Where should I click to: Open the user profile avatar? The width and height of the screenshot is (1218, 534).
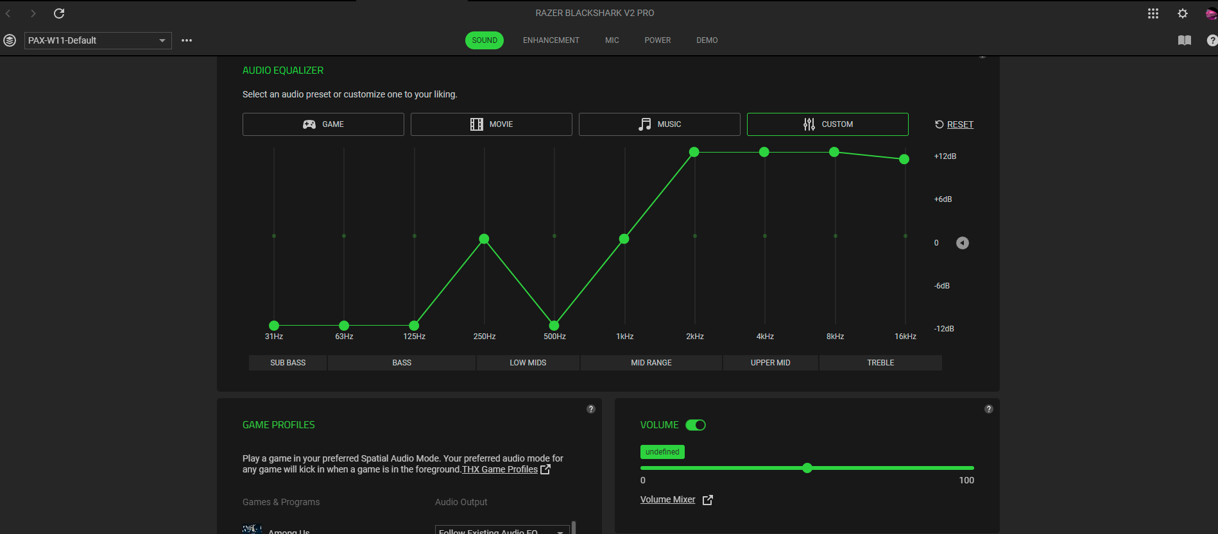point(1212,13)
